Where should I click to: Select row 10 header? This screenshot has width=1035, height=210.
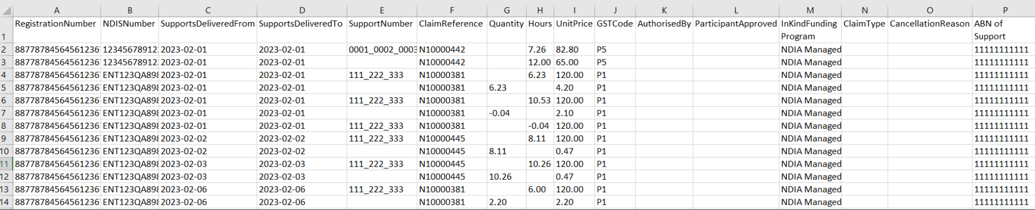coord(6,151)
